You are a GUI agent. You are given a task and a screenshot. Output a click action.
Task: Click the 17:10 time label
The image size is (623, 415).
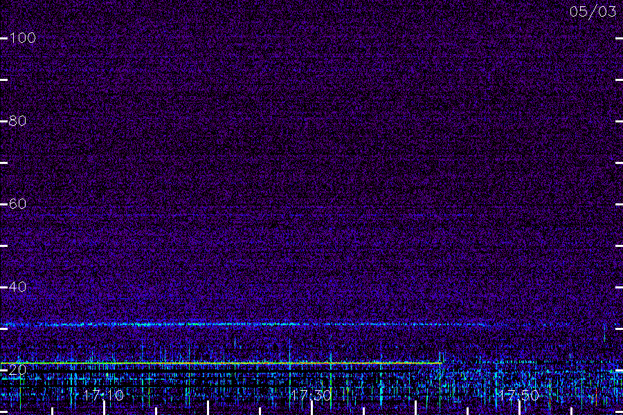104,395
